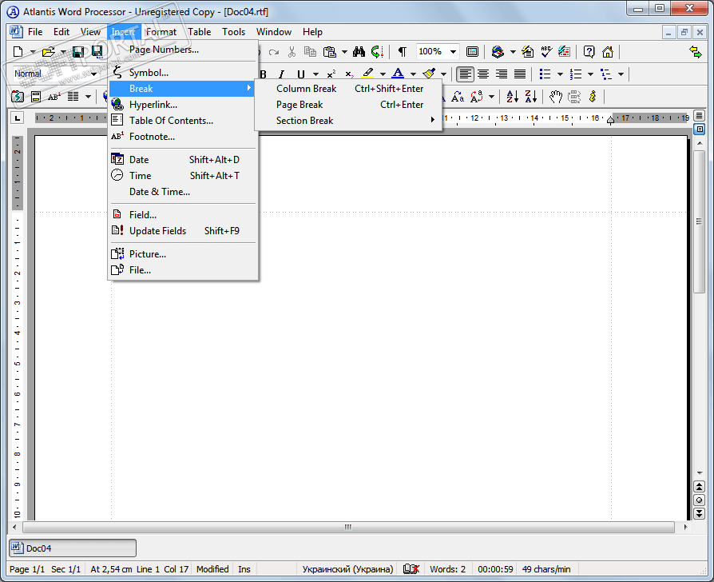This screenshot has width=714, height=582.
Task: Apply superscript formatting
Action: click(331, 74)
